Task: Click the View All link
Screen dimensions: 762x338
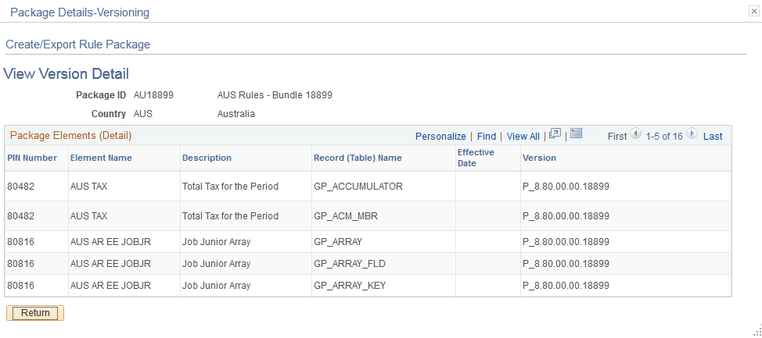Action: (523, 137)
